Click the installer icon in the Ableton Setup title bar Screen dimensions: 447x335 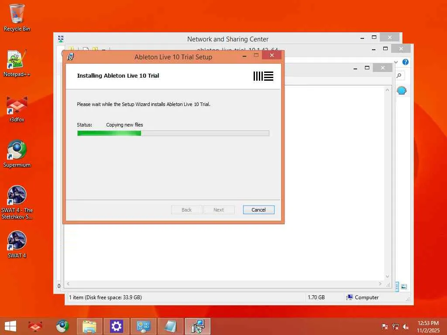point(70,57)
